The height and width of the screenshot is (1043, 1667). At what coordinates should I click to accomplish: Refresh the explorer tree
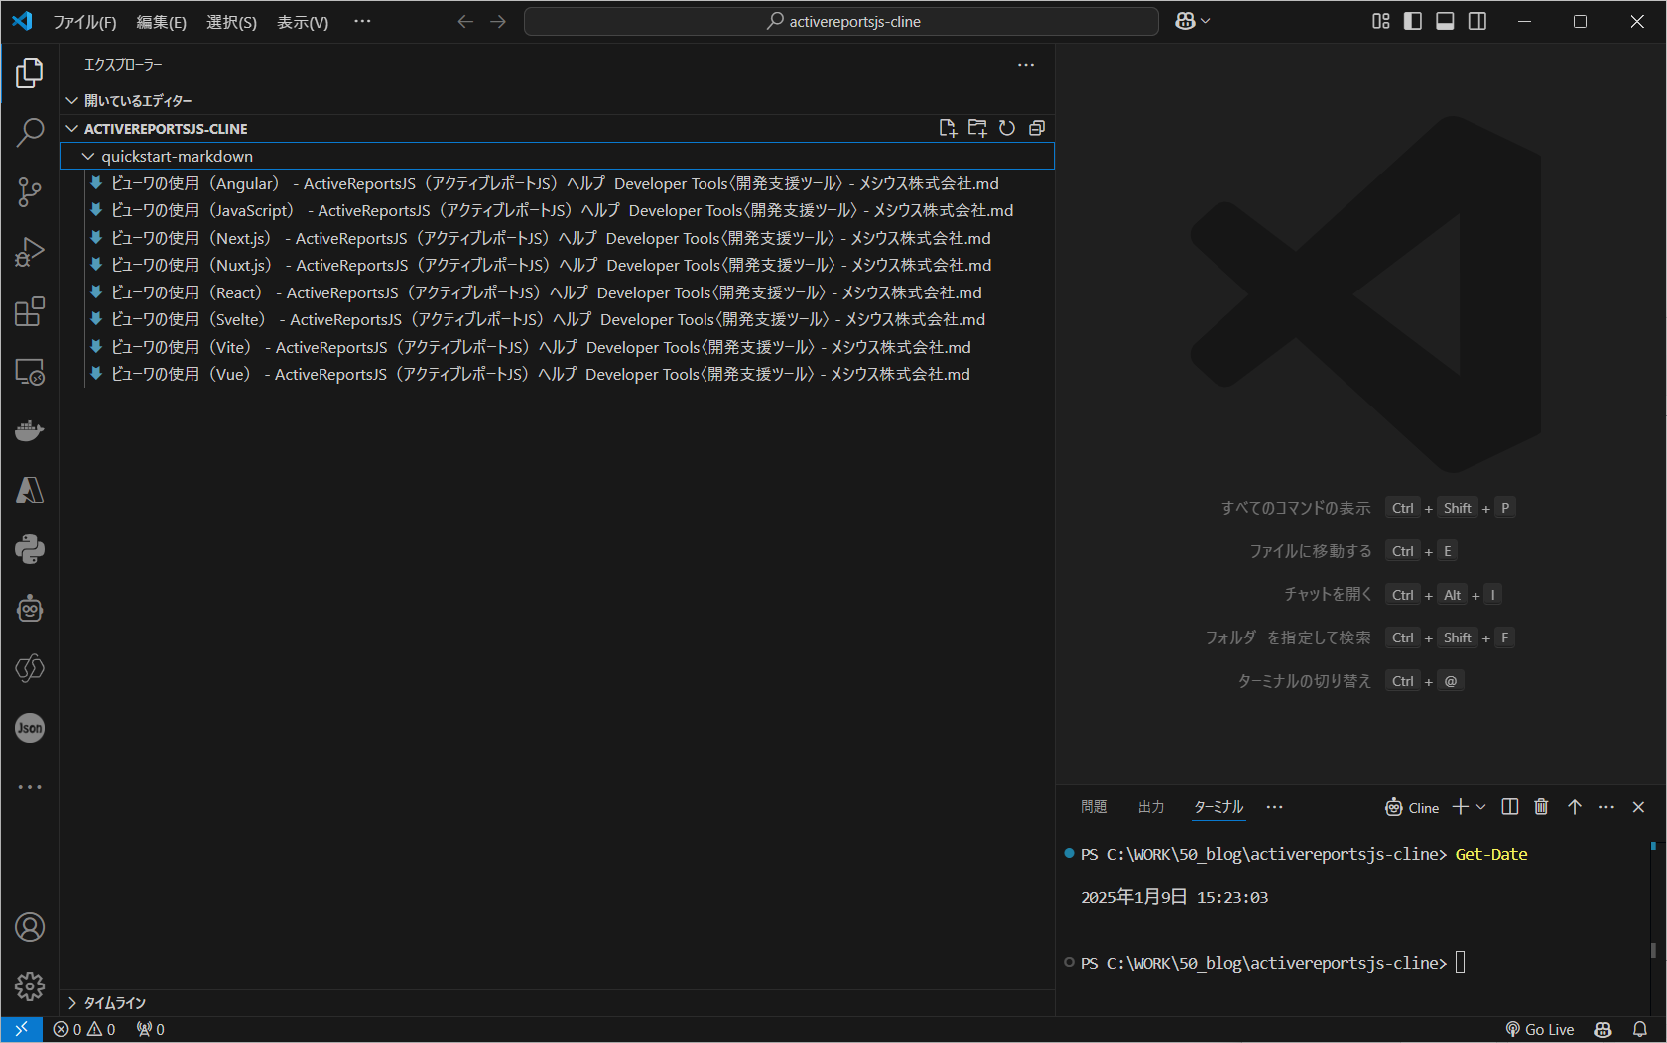(1007, 128)
